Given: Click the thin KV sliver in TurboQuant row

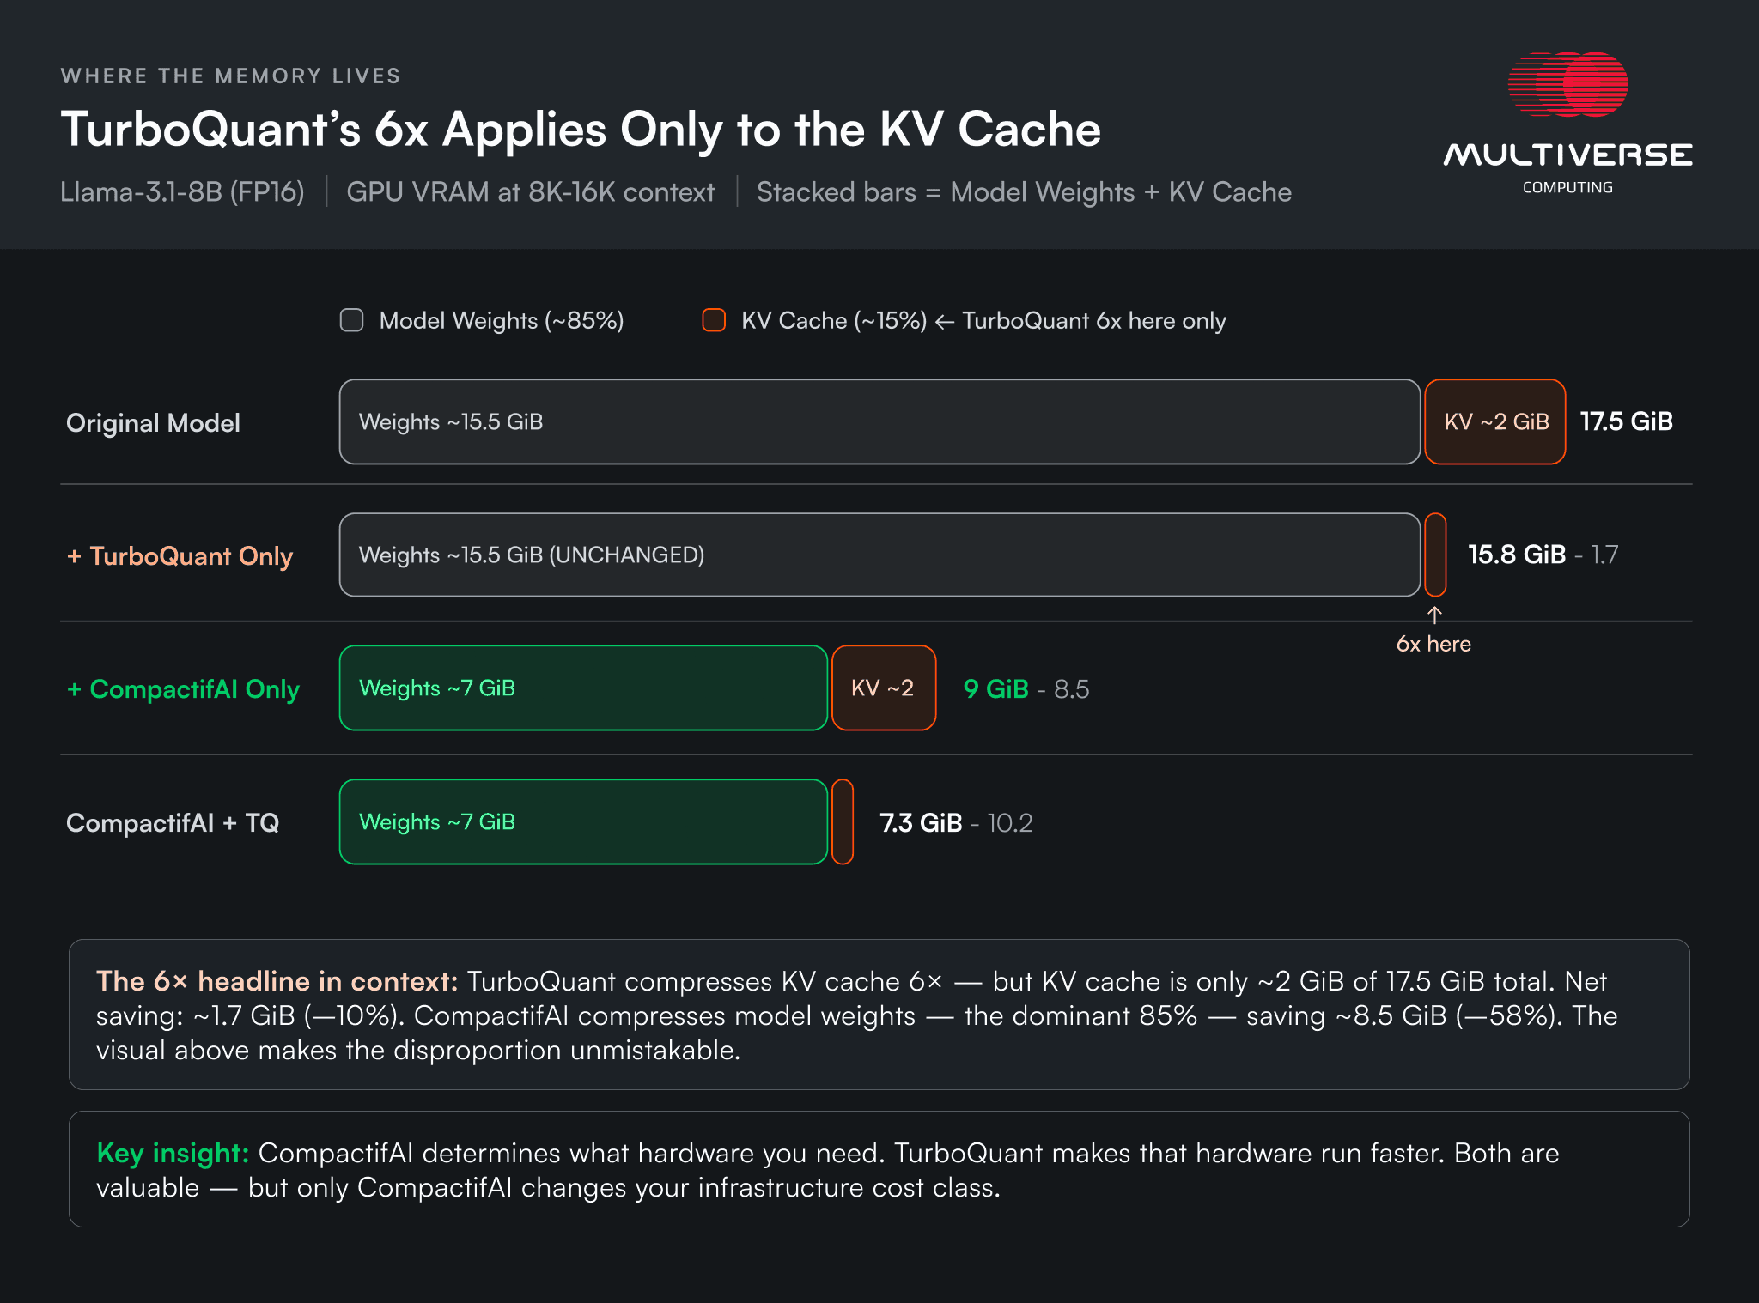Looking at the screenshot, I should 1435,555.
